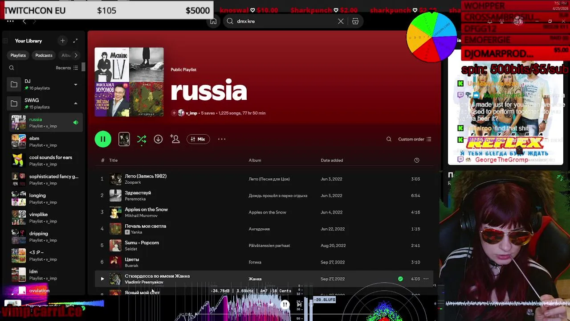Open the three-dot app menu

click(10, 21)
